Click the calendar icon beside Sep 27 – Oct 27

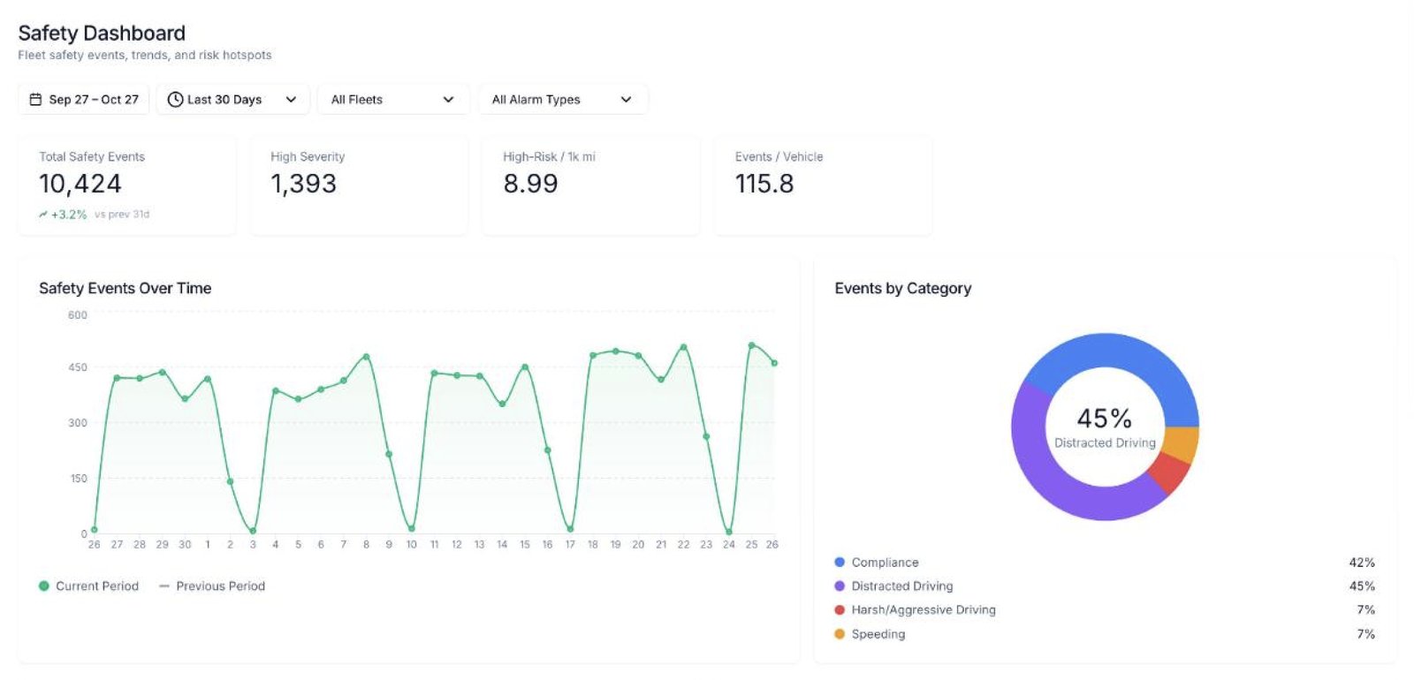click(35, 100)
